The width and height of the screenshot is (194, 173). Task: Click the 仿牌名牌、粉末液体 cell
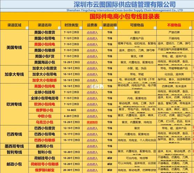174,86
